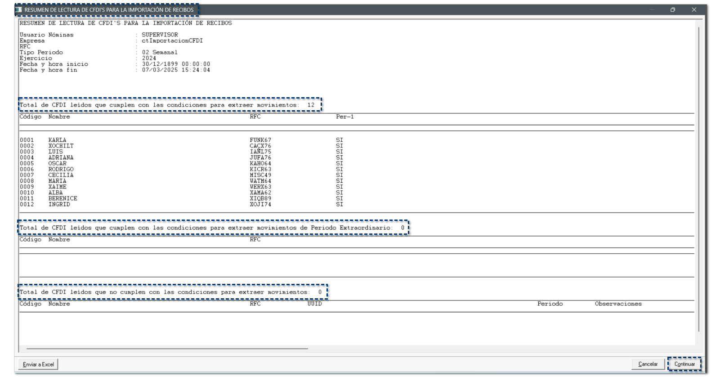The height and width of the screenshot is (377, 711).
Task: Click the RFC value XAMA62
Action: [260, 193]
